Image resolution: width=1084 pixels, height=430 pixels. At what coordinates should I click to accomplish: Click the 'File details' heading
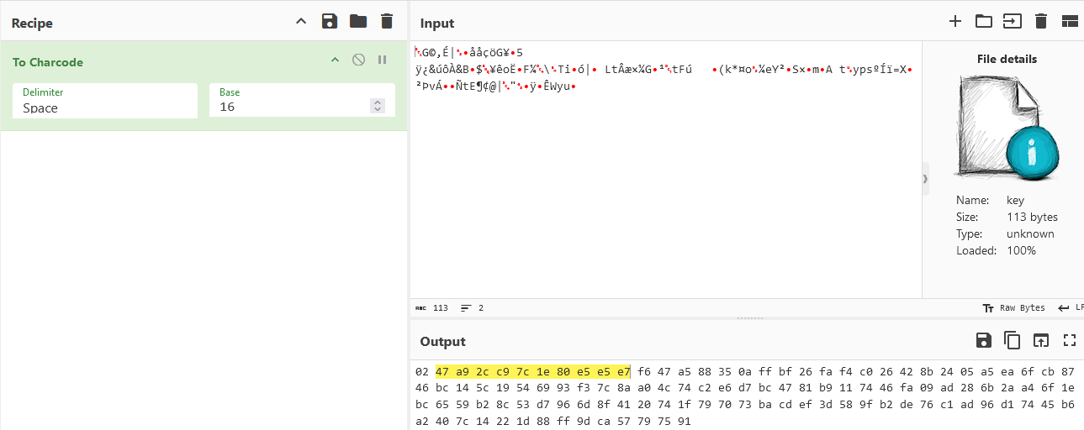click(1007, 60)
